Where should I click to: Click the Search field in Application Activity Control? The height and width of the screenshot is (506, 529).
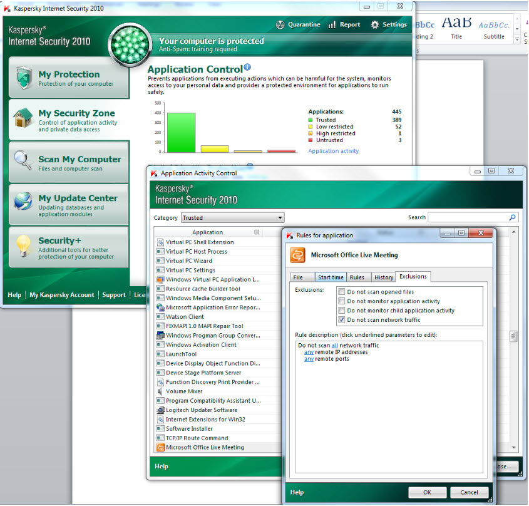pyautogui.click(x=468, y=217)
